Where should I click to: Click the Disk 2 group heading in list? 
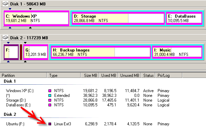point(10,114)
